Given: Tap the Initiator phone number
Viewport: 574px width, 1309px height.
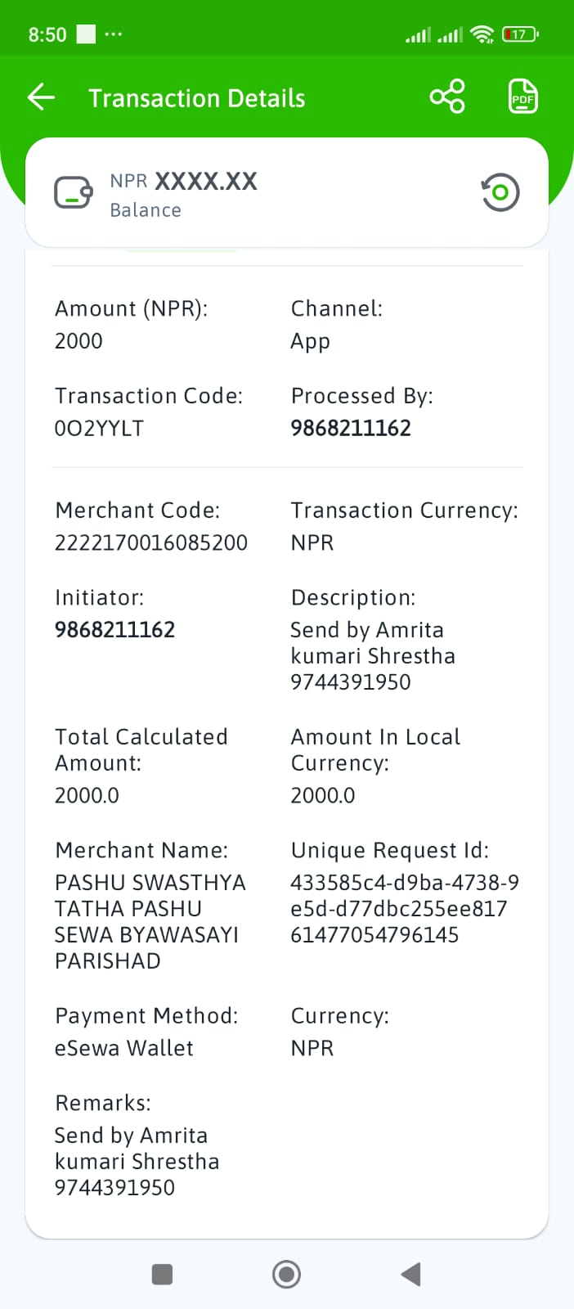Looking at the screenshot, I should [114, 629].
